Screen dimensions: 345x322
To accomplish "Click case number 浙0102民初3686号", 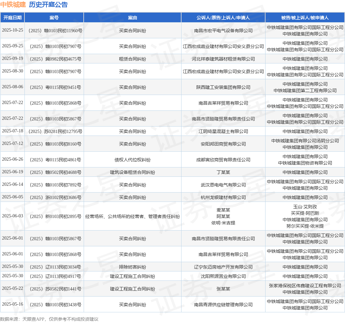I will 55,197.
